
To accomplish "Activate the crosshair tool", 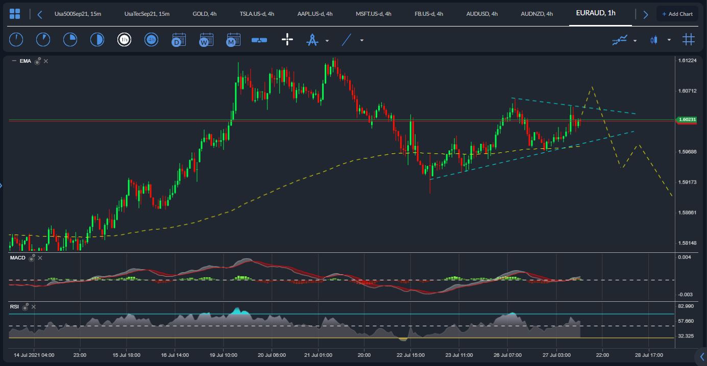I will pyautogui.click(x=287, y=39).
